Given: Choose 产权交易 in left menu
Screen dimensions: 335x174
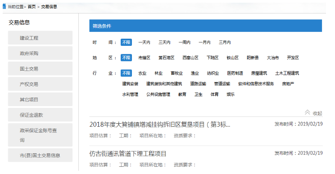Looking at the screenshot, I should point(40,84).
